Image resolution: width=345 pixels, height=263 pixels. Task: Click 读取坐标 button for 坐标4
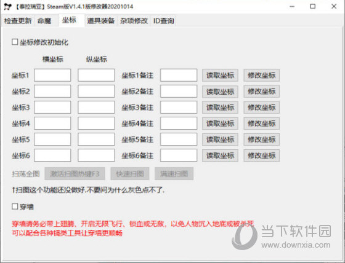coord(220,124)
